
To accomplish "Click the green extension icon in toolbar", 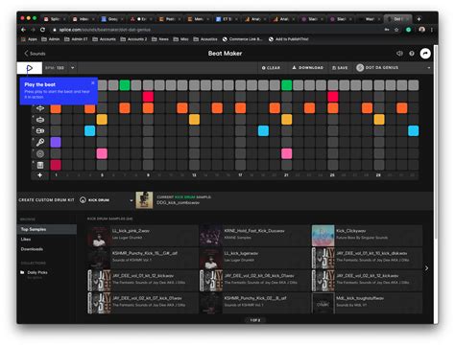I will (408, 30).
